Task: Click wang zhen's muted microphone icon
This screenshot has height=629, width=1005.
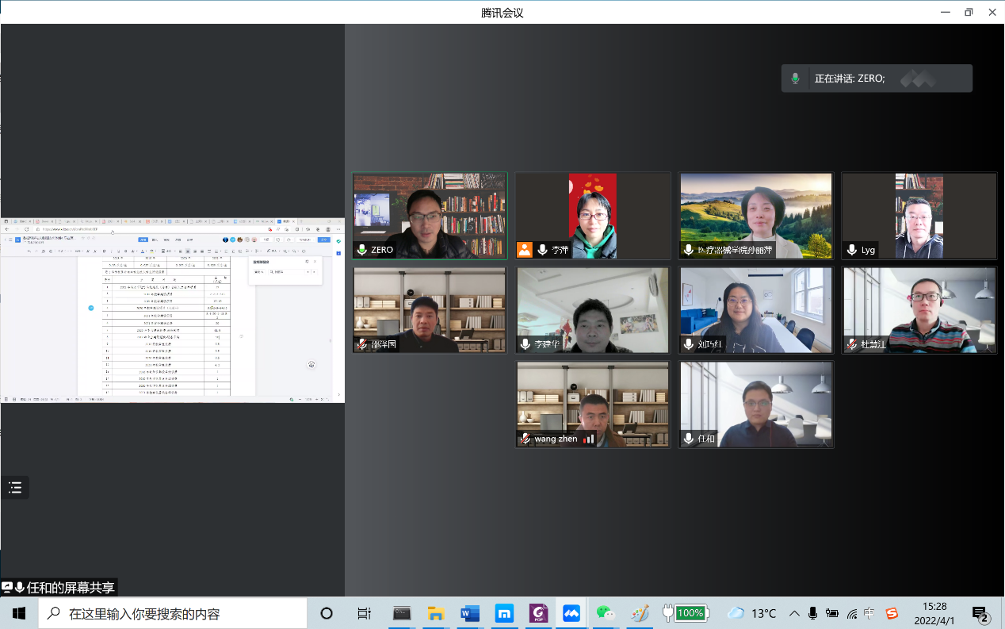Action: [x=525, y=439]
